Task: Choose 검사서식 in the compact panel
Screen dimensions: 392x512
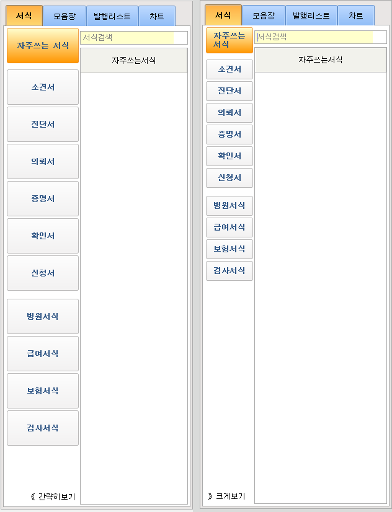Action: (229, 271)
